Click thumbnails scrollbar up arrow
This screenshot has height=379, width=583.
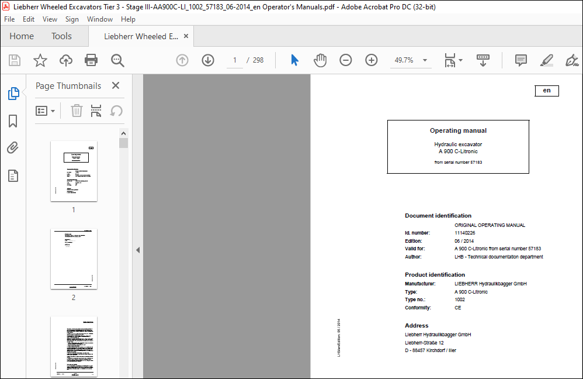(123, 133)
